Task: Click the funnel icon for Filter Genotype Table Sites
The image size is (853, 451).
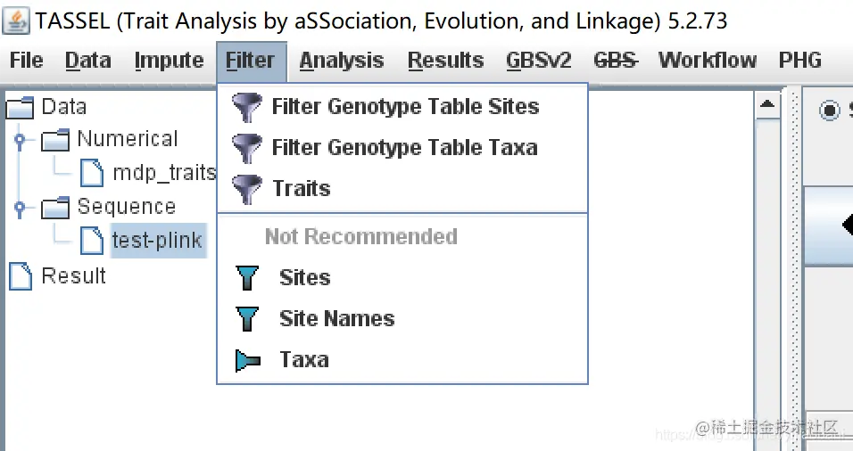Action: (247, 108)
